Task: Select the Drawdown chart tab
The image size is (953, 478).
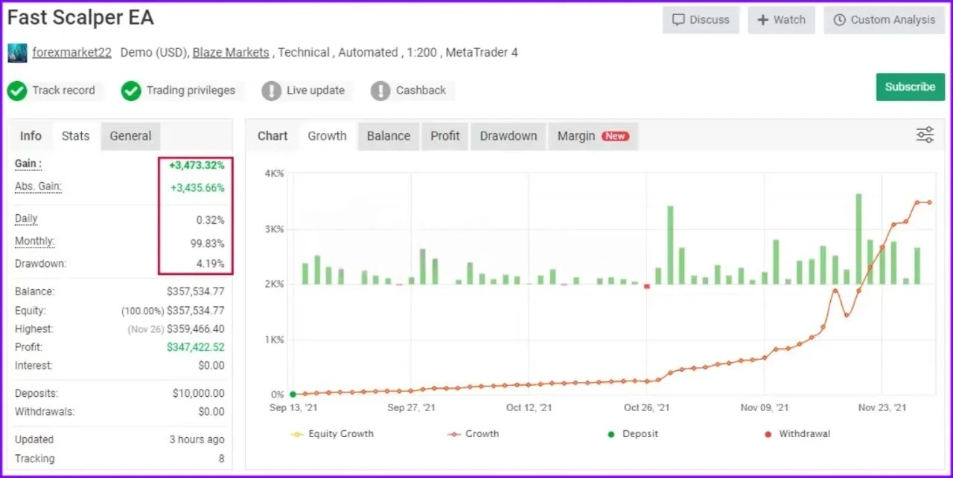Action: (x=508, y=136)
